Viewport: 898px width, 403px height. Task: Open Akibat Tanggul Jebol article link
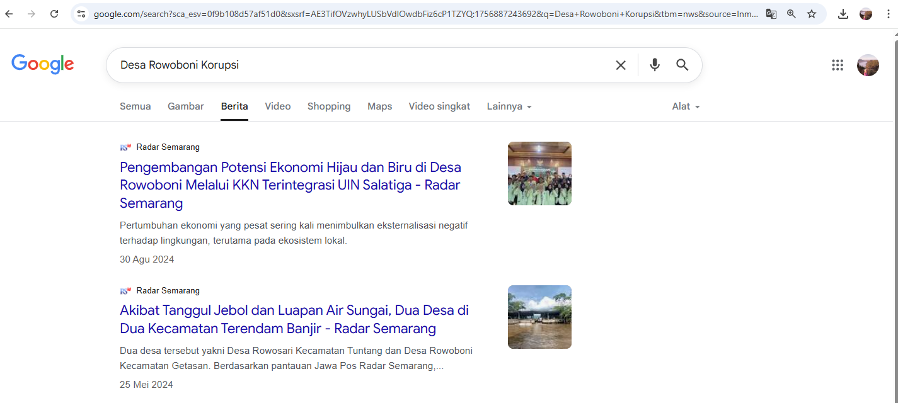tap(294, 319)
